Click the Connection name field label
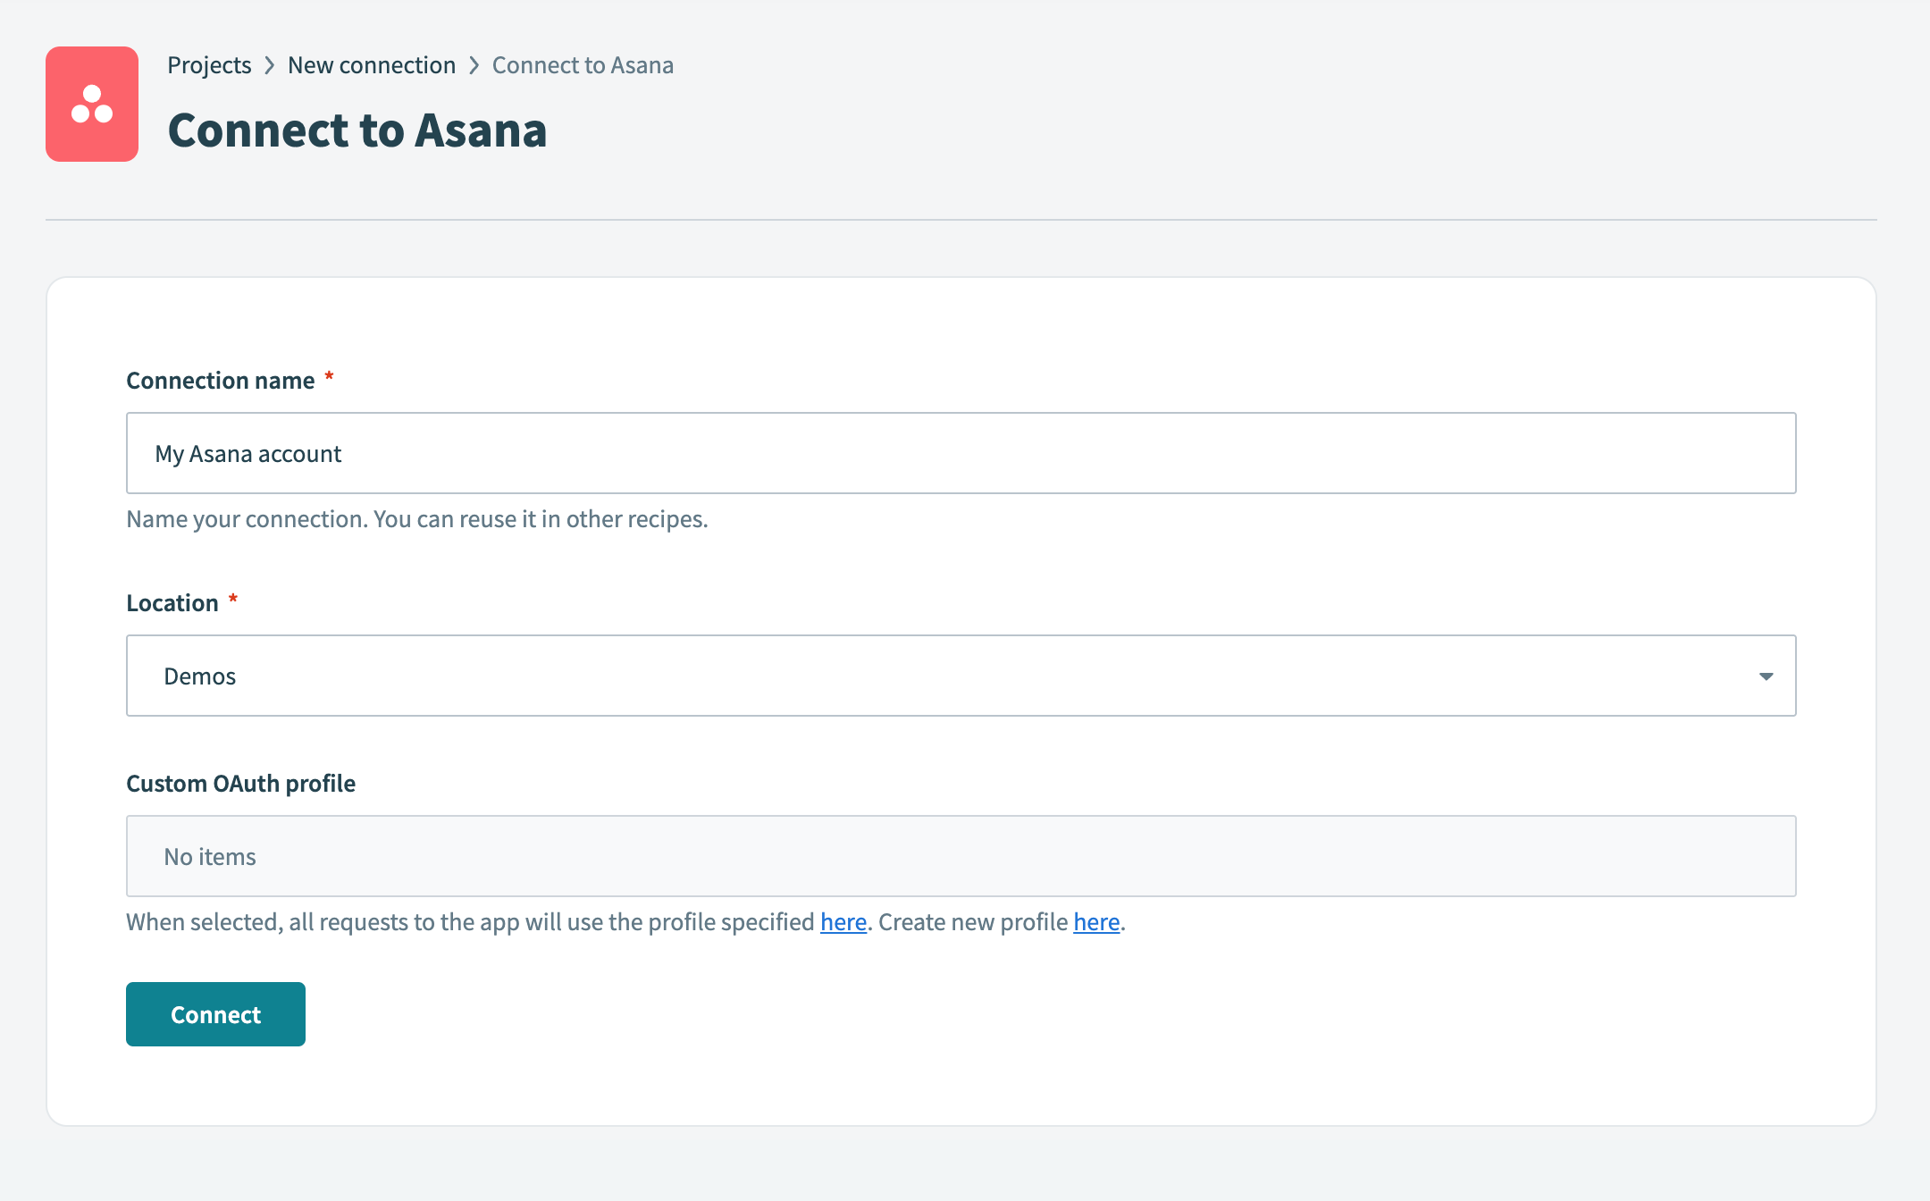 click(x=222, y=380)
